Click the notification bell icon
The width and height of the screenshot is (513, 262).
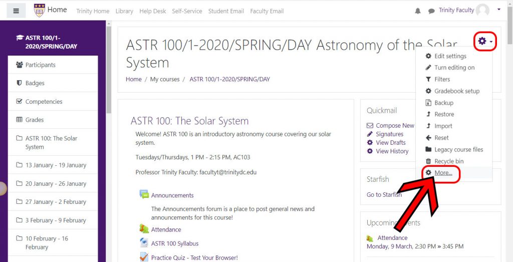point(418,11)
